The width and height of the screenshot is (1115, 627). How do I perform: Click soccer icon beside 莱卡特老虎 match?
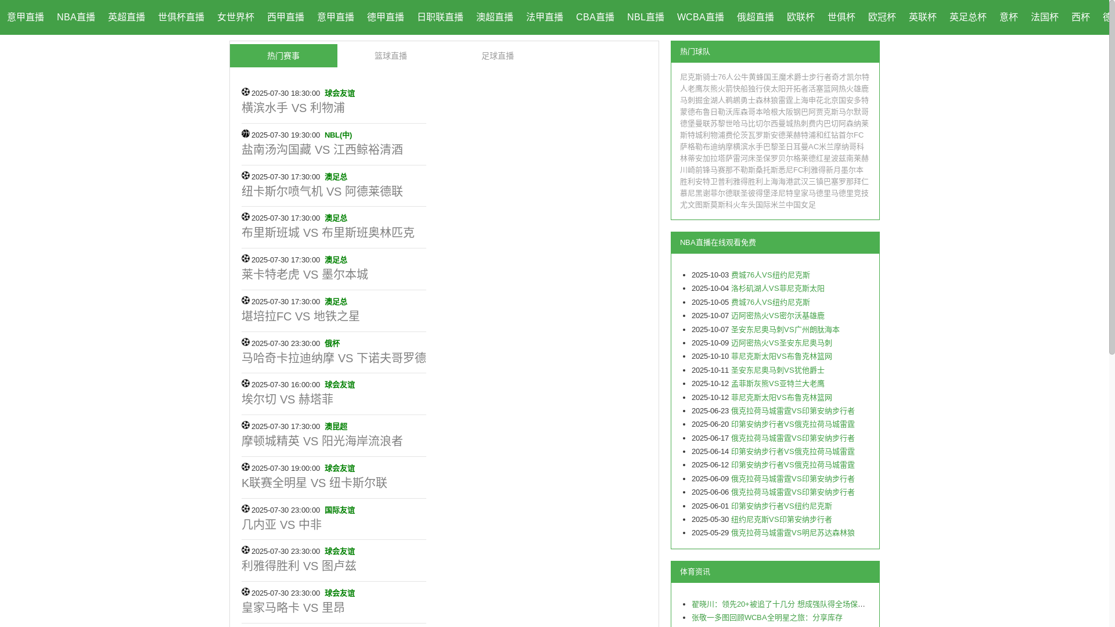(x=246, y=258)
